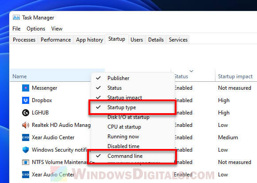Select the Dropbox row name
257x183 pixels.
click(42, 100)
